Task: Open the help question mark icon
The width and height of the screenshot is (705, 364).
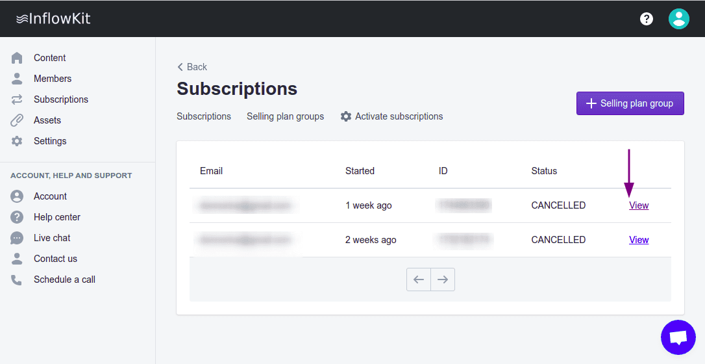Action: (647, 19)
